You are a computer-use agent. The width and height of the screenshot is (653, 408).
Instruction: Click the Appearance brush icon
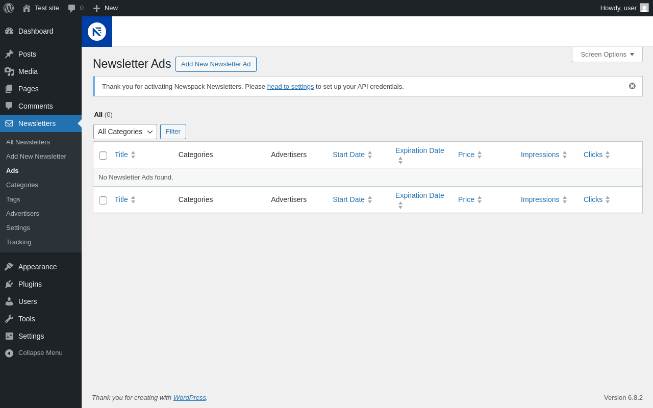point(9,267)
